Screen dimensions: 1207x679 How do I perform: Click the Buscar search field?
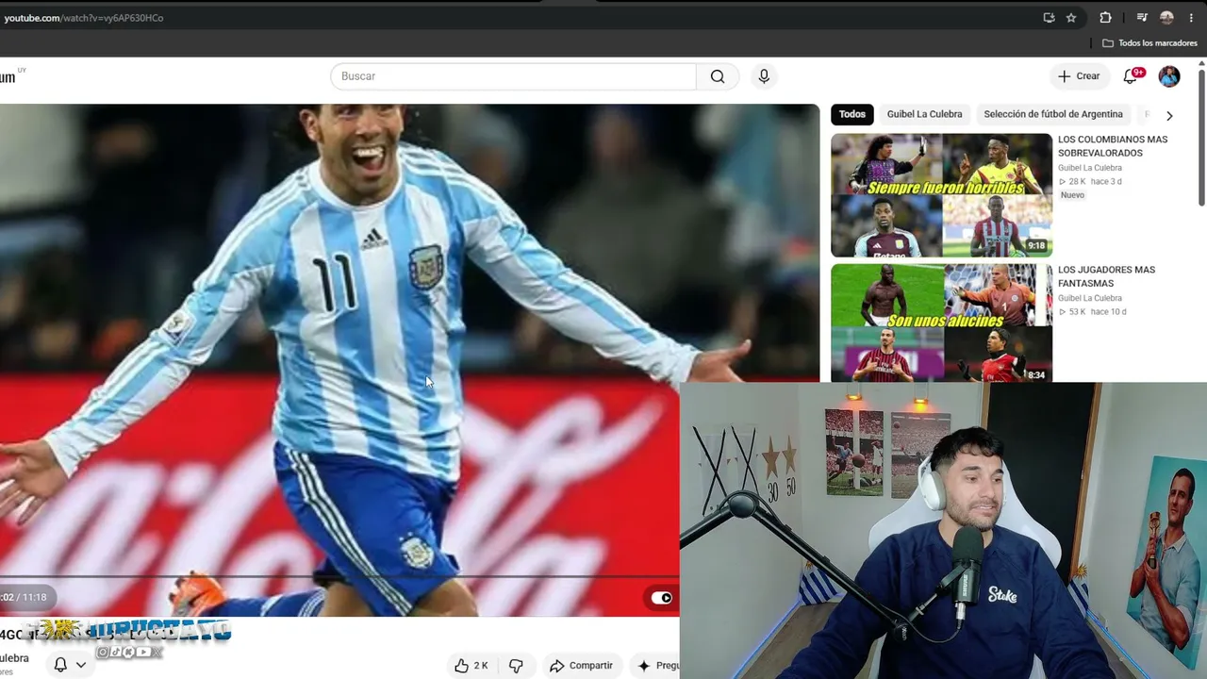[513, 76]
